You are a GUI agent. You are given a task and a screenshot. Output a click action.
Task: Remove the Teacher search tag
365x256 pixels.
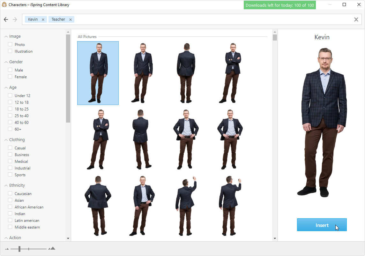tap(71, 19)
